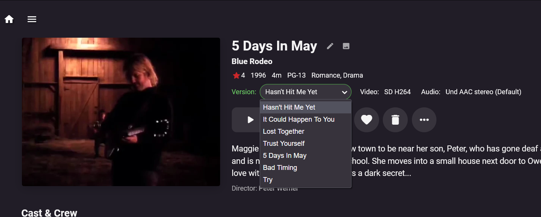Open the edit images icon
Screen dimensions: 541x217
(346, 46)
